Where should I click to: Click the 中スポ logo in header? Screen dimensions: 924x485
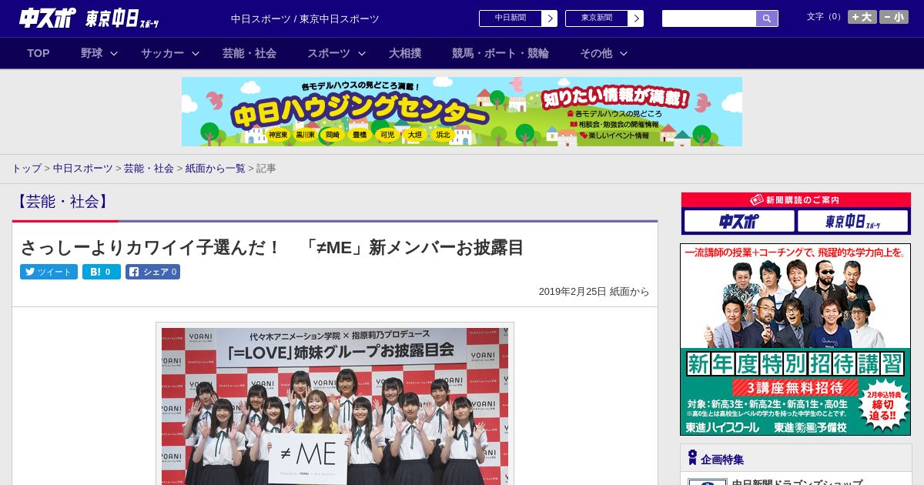48,18
